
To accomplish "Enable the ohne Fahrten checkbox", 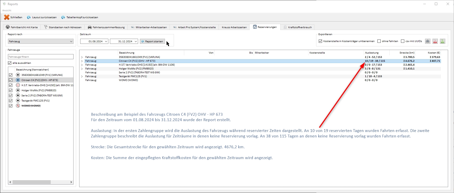I will point(379,41).
